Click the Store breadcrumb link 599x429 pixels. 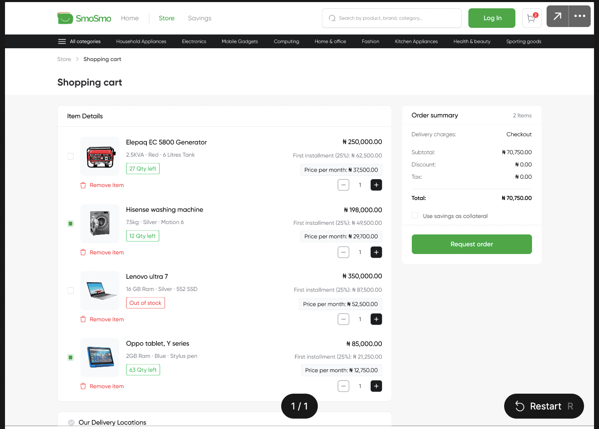(x=64, y=59)
